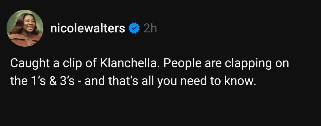Open the nicolewalters profile picture
The width and height of the screenshot is (321, 126).
[25, 28]
